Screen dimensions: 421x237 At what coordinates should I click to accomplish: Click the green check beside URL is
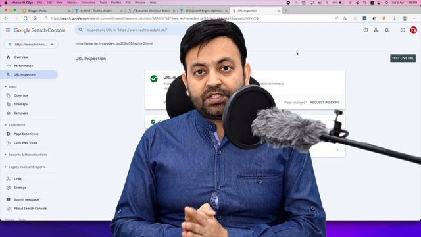[x=154, y=79]
